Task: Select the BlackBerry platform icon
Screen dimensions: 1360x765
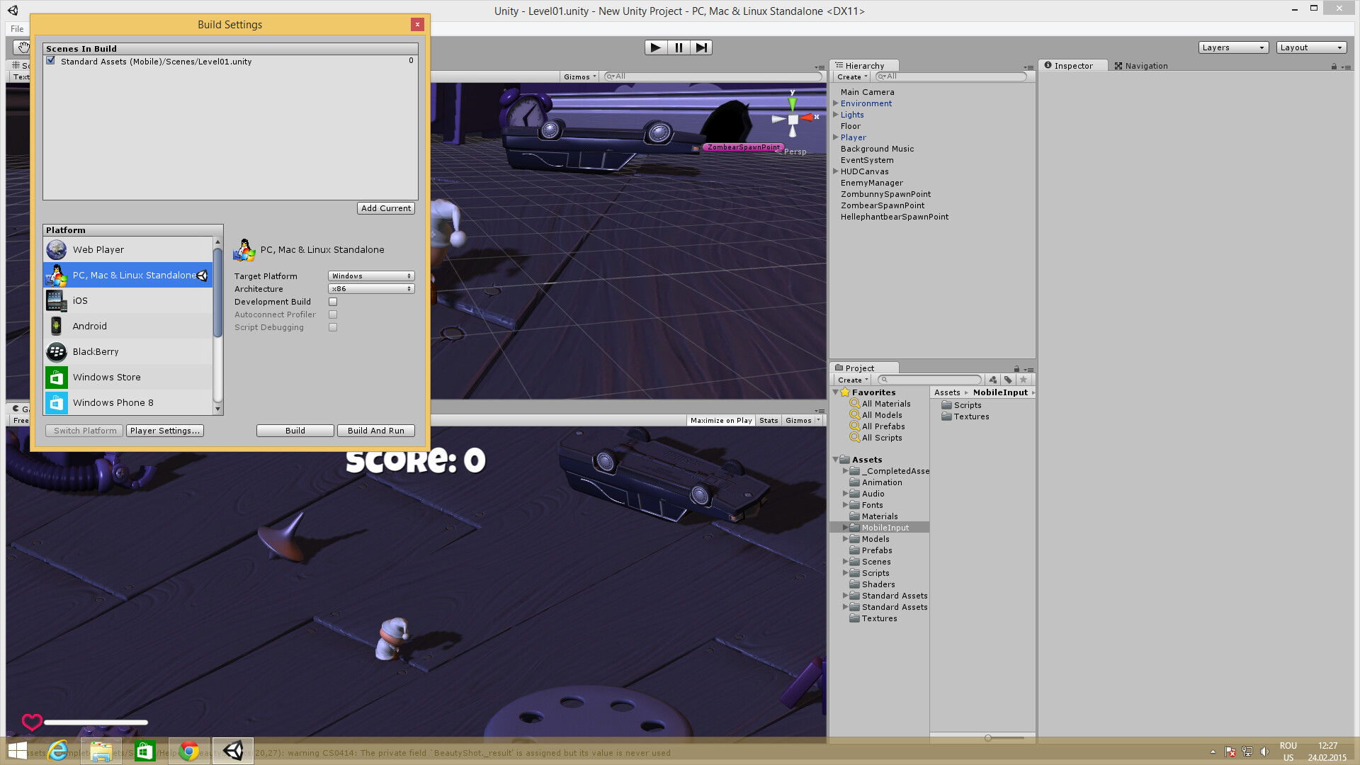Action: 56,351
